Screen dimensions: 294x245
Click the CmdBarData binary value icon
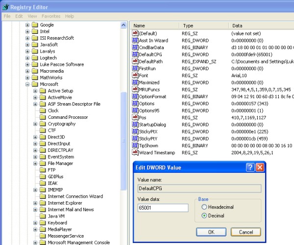coord(135,47)
